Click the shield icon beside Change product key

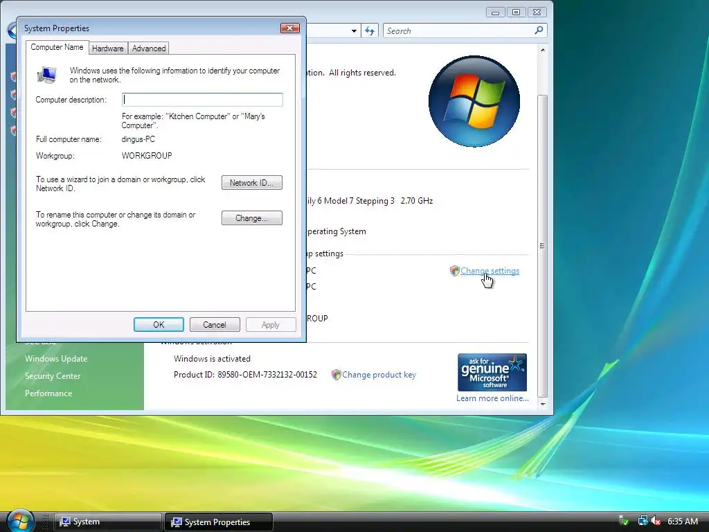point(336,375)
